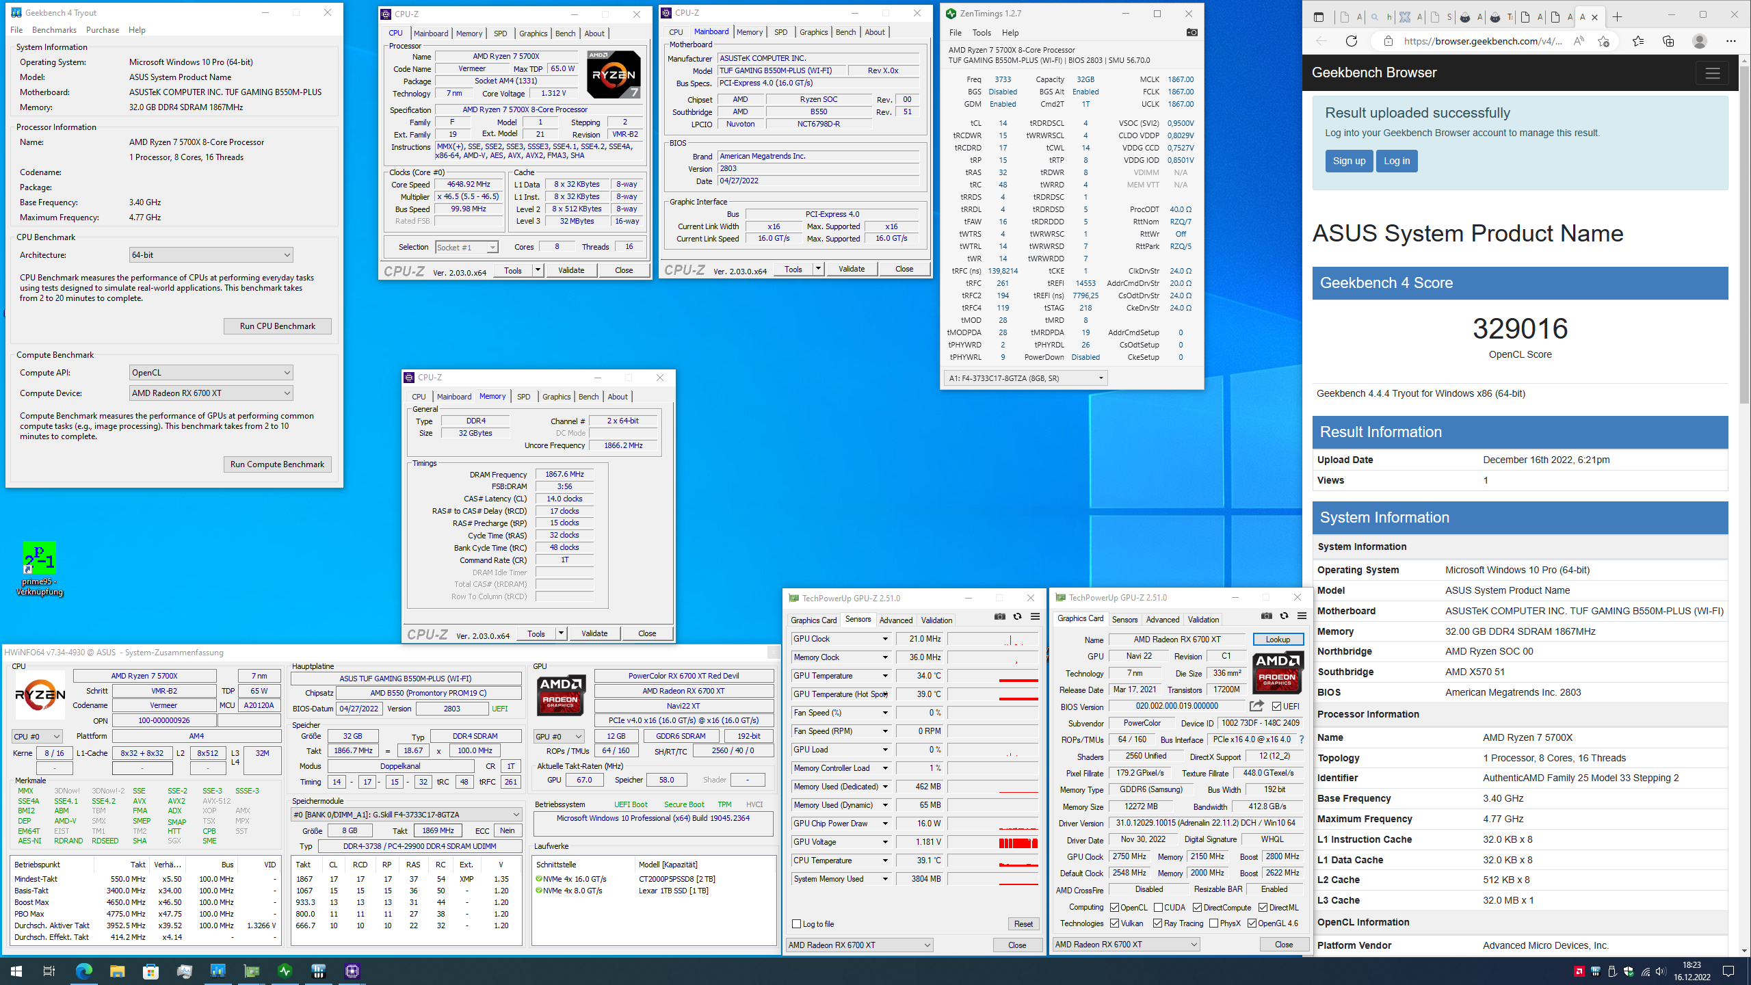Image resolution: width=1751 pixels, height=985 pixels.
Task: Click Edge address bar URL field
Action: click(1483, 41)
